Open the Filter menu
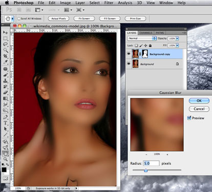 [x=109, y=3]
